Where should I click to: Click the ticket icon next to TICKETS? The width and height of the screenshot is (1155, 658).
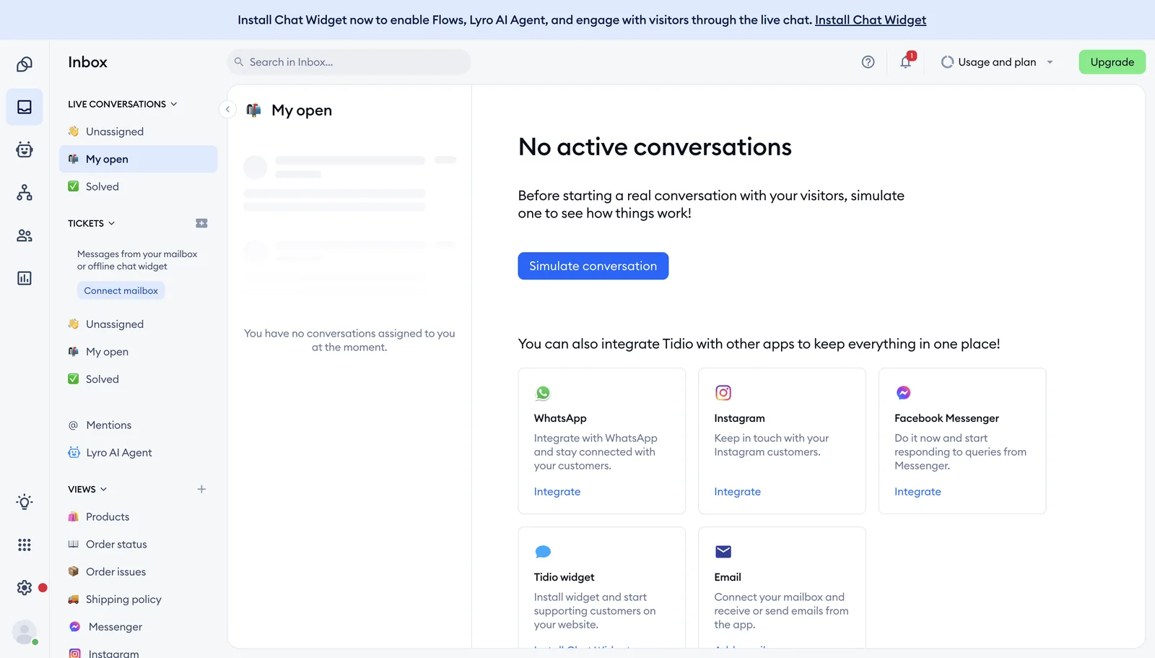pyautogui.click(x=201, y=223)
